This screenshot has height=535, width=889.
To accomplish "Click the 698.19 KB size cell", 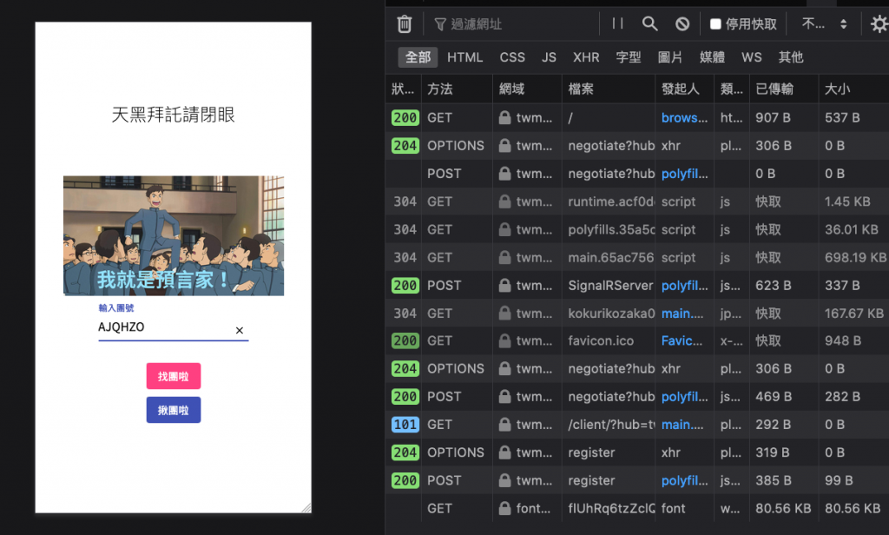I will 855,258.
